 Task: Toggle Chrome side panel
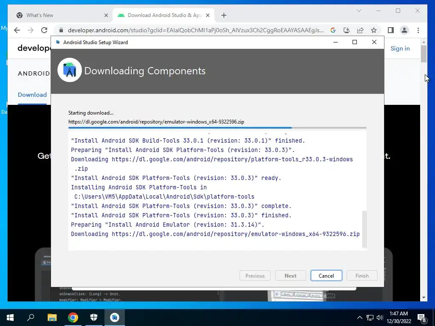point(391,30)
